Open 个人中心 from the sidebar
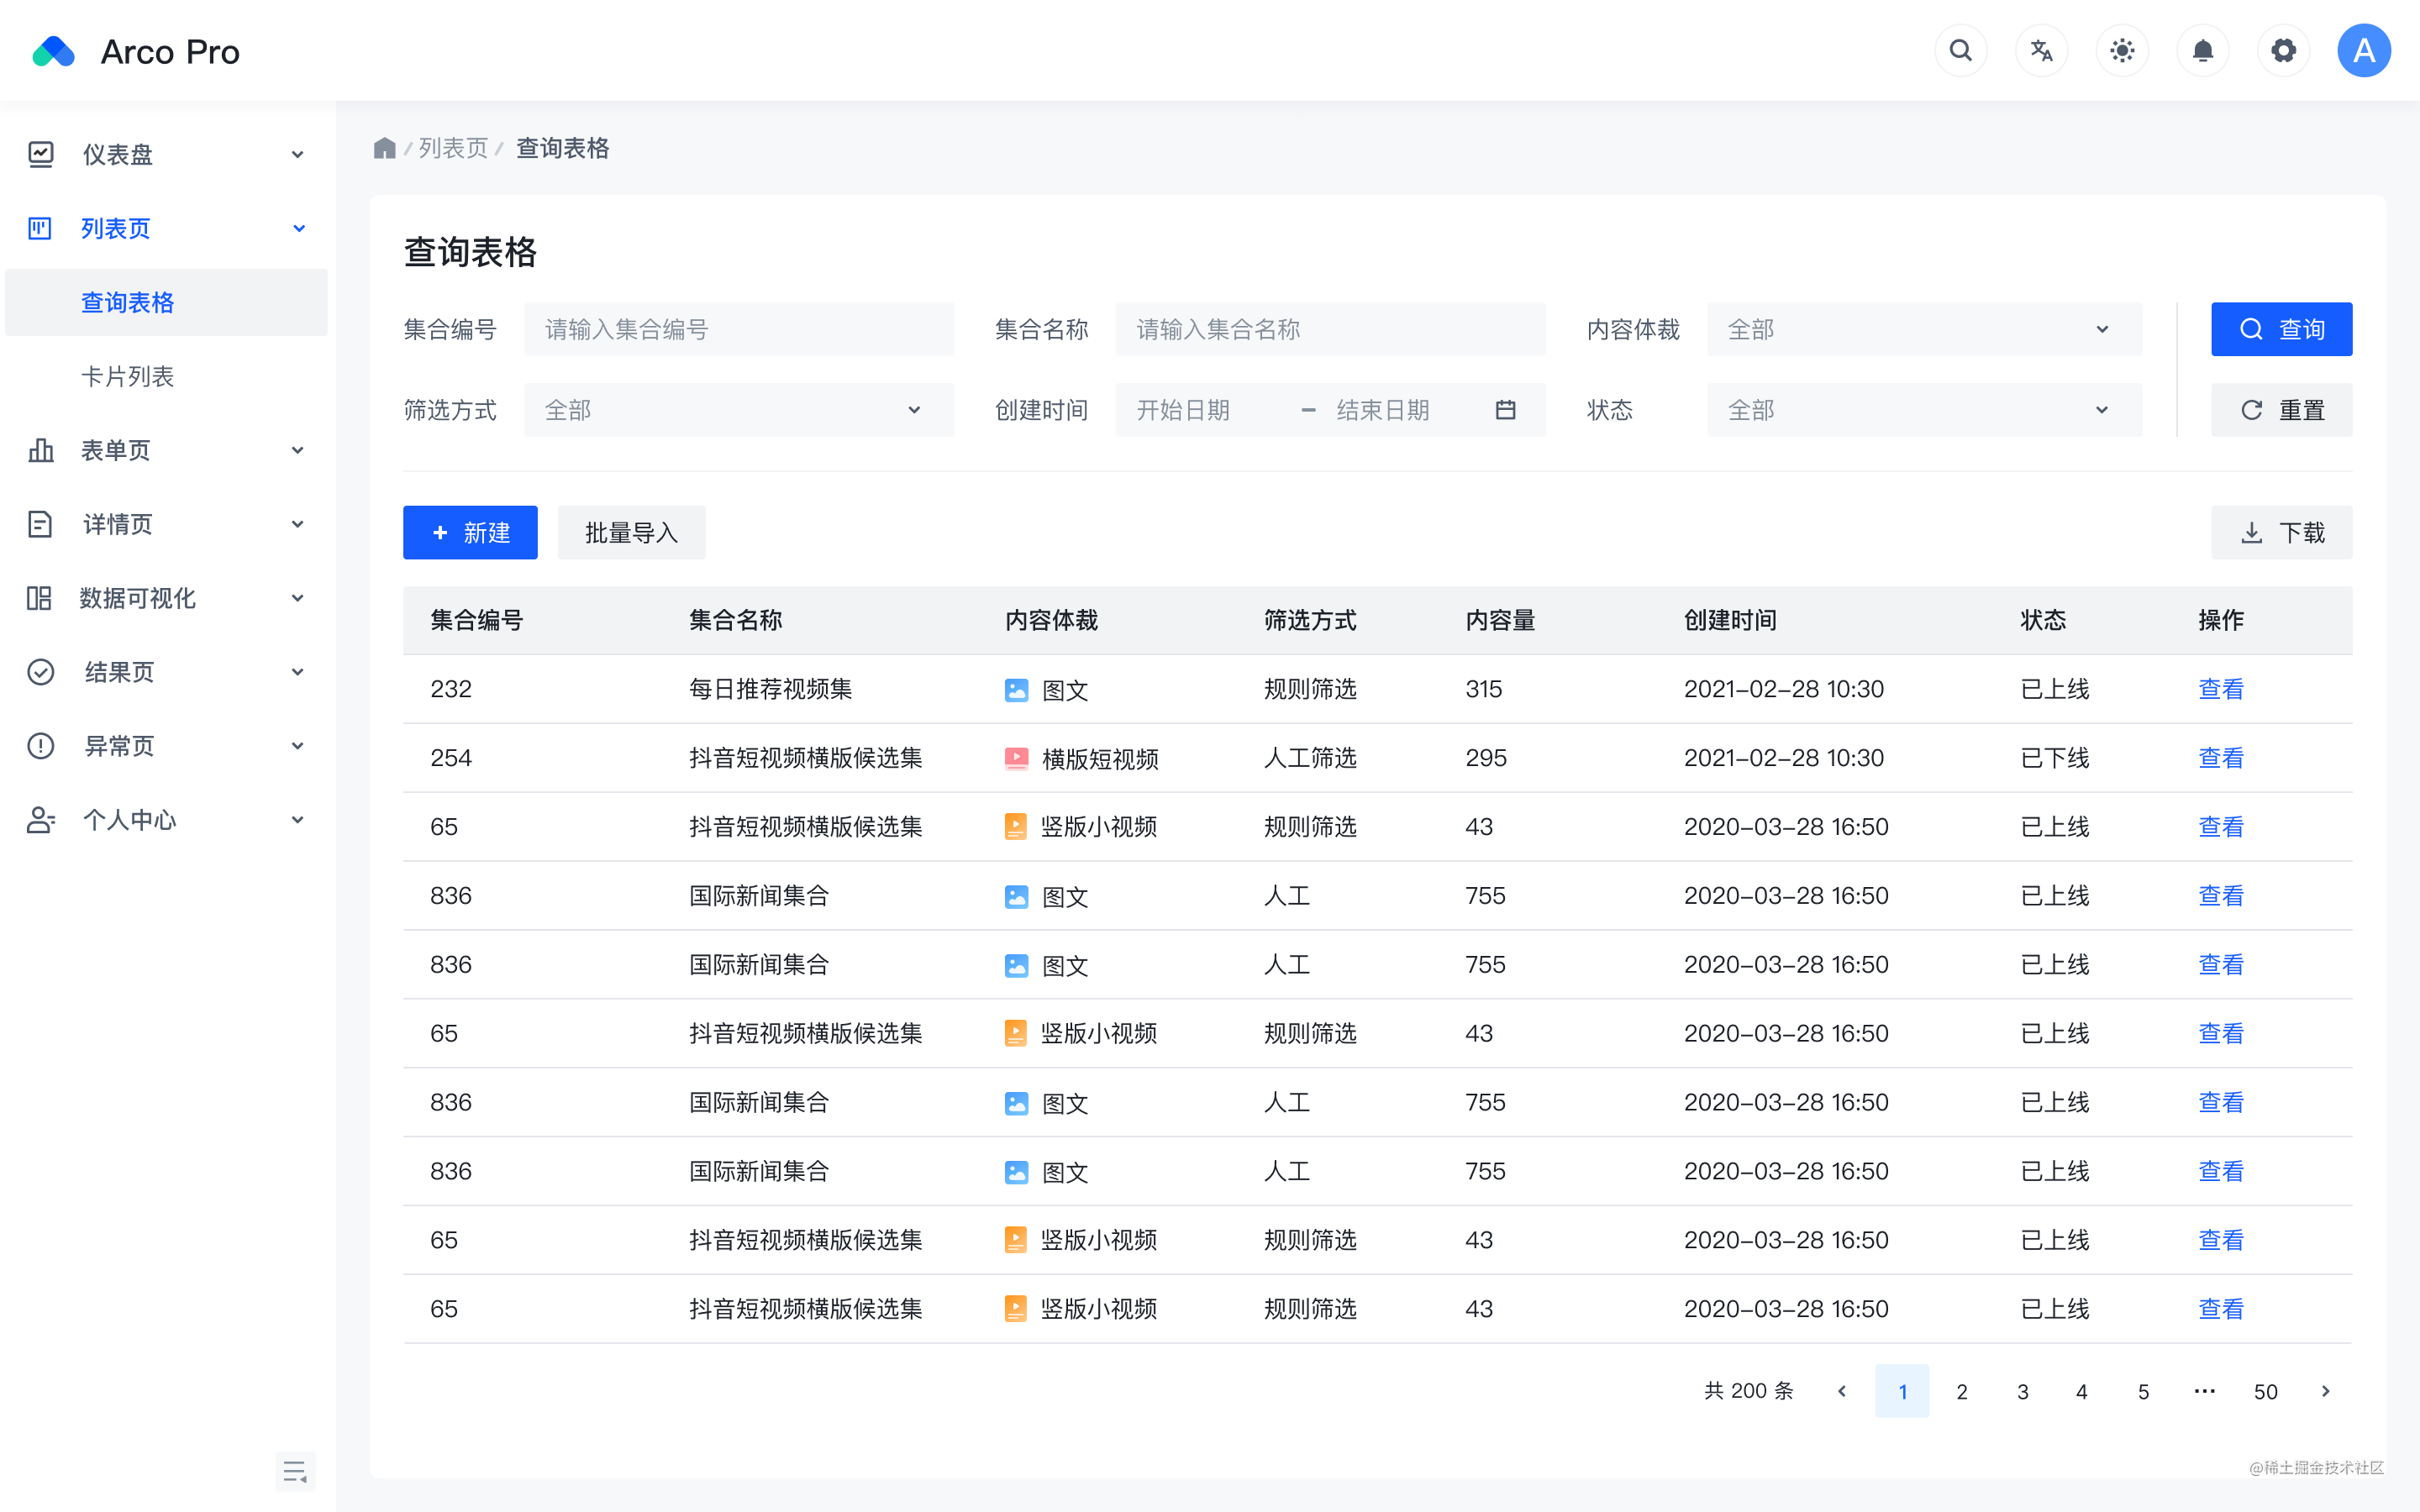Viewport: 2420px width, 1512px height. pyautogui.click(x=128, y=819)
